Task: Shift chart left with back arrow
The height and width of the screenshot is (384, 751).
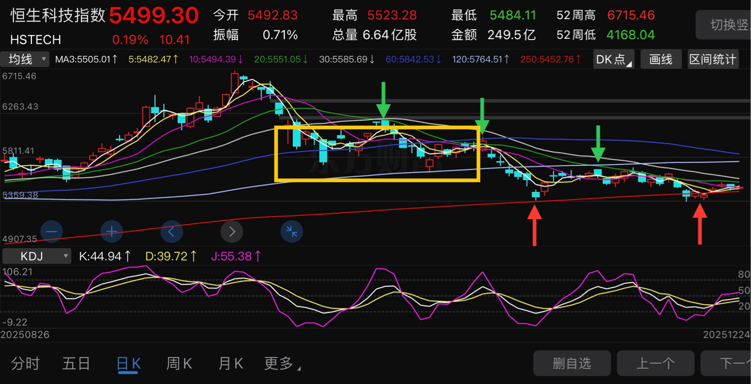Action: pyautogui.click(x=171, y=231)
